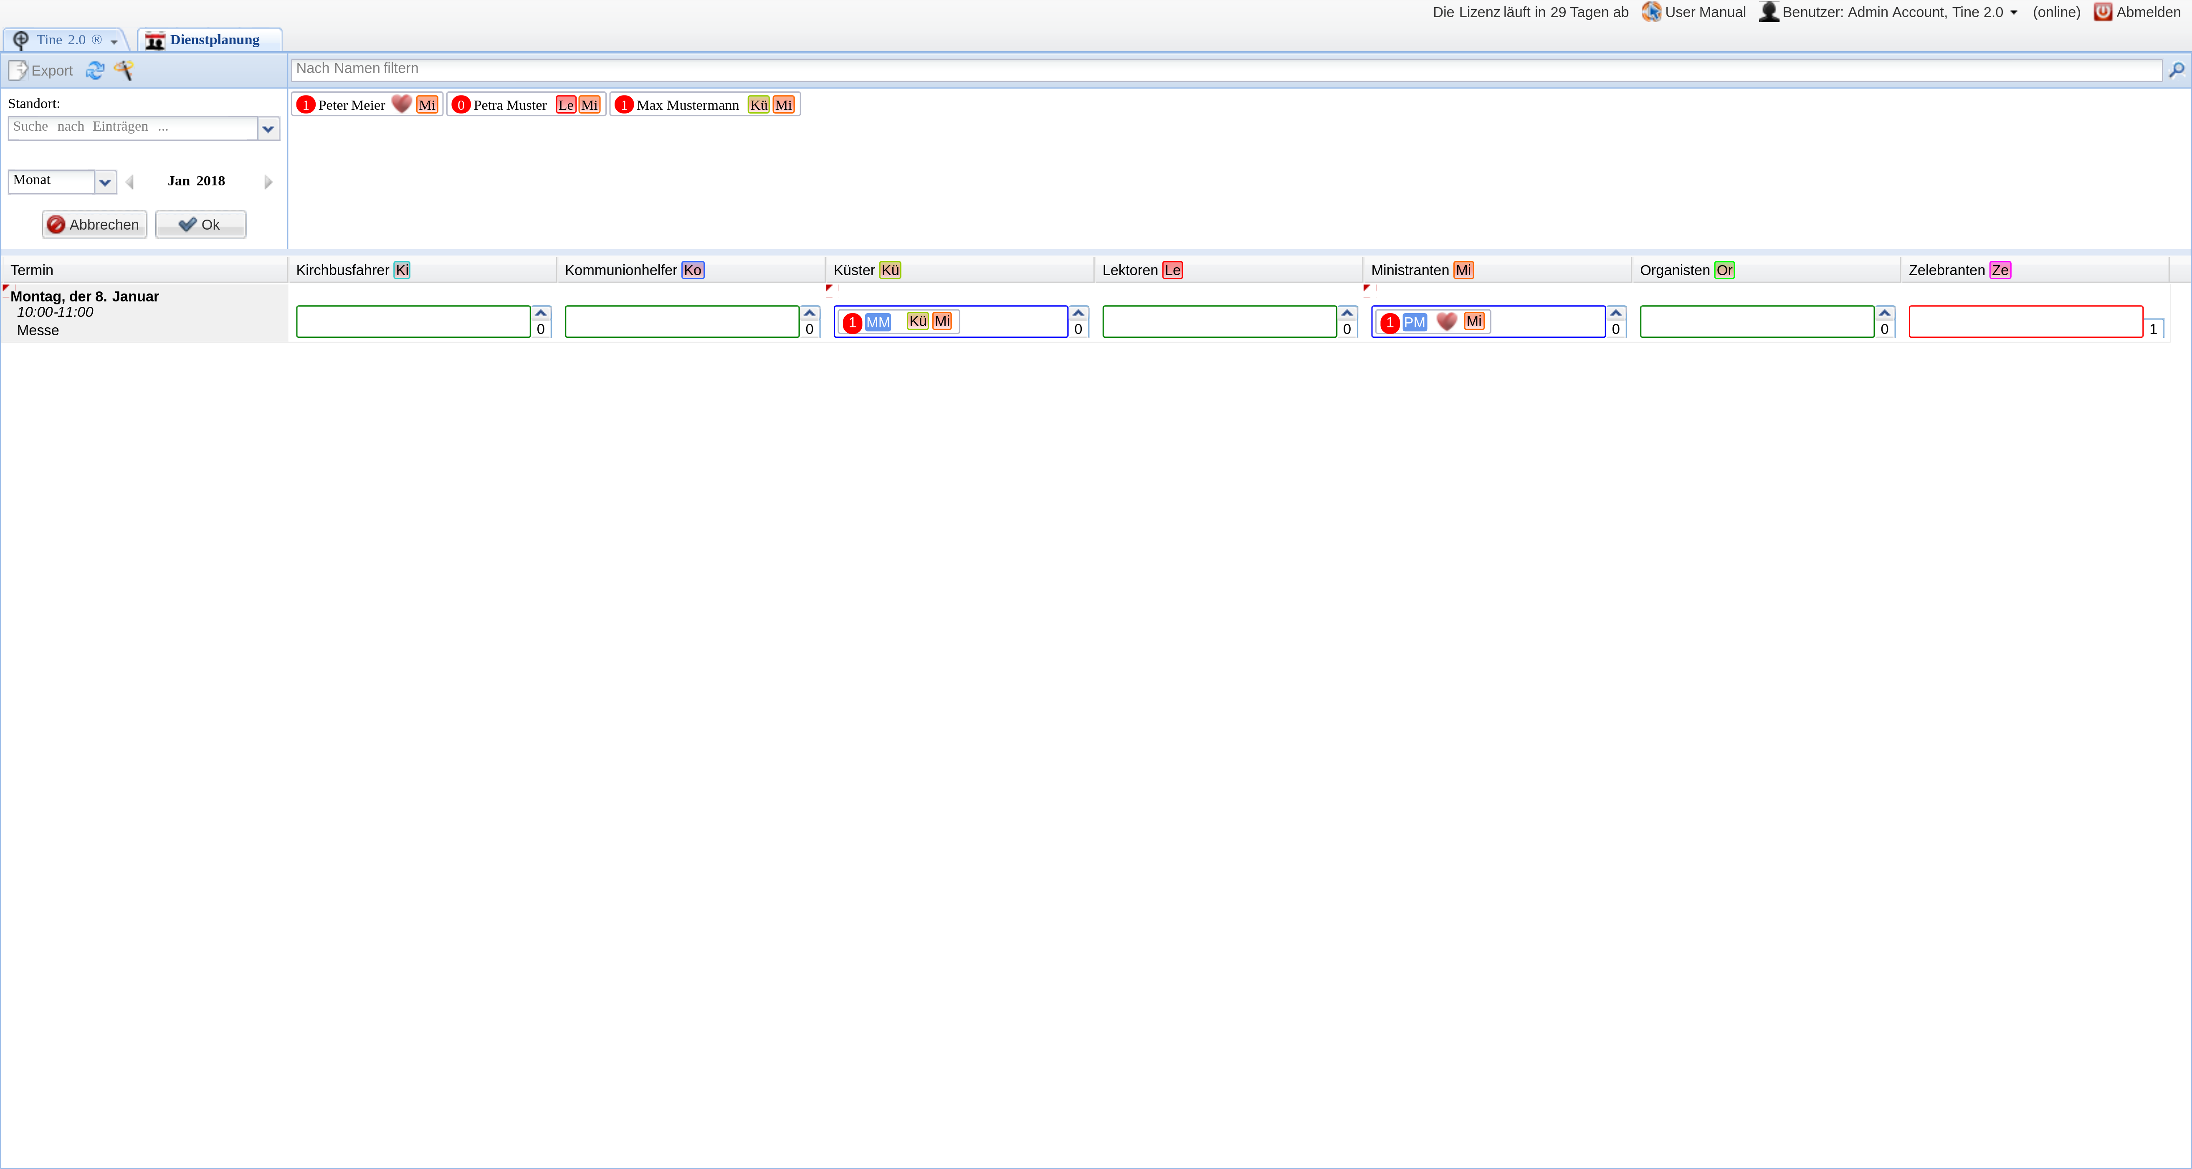This screenshot has height=1169, width=2192.
Task: Open the Standort dropdown arrow
Action: 269,129
